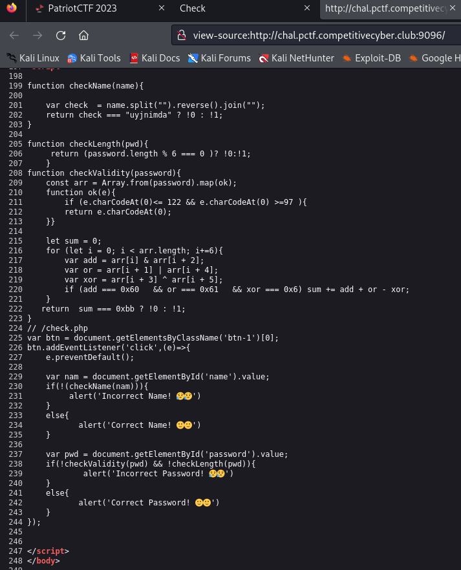This screenshot has width=461, height=570.
Task: Click 'e.preventDefault();' on line 227
Action: 90,357
